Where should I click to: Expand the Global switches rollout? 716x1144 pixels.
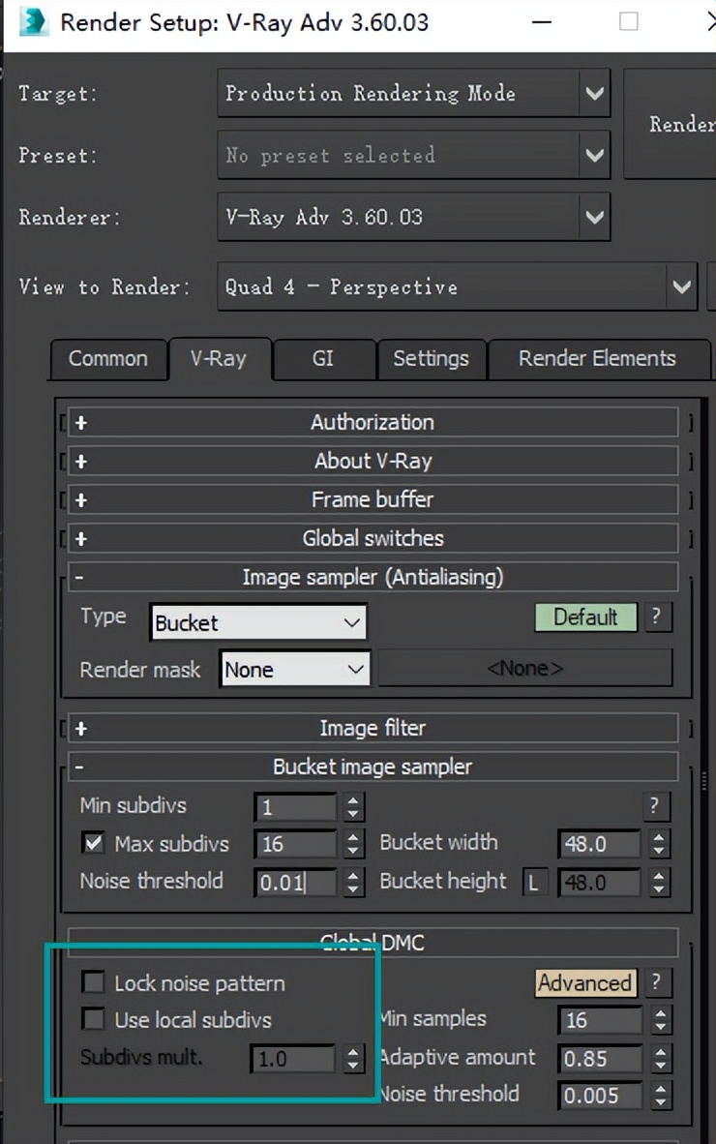373,538
